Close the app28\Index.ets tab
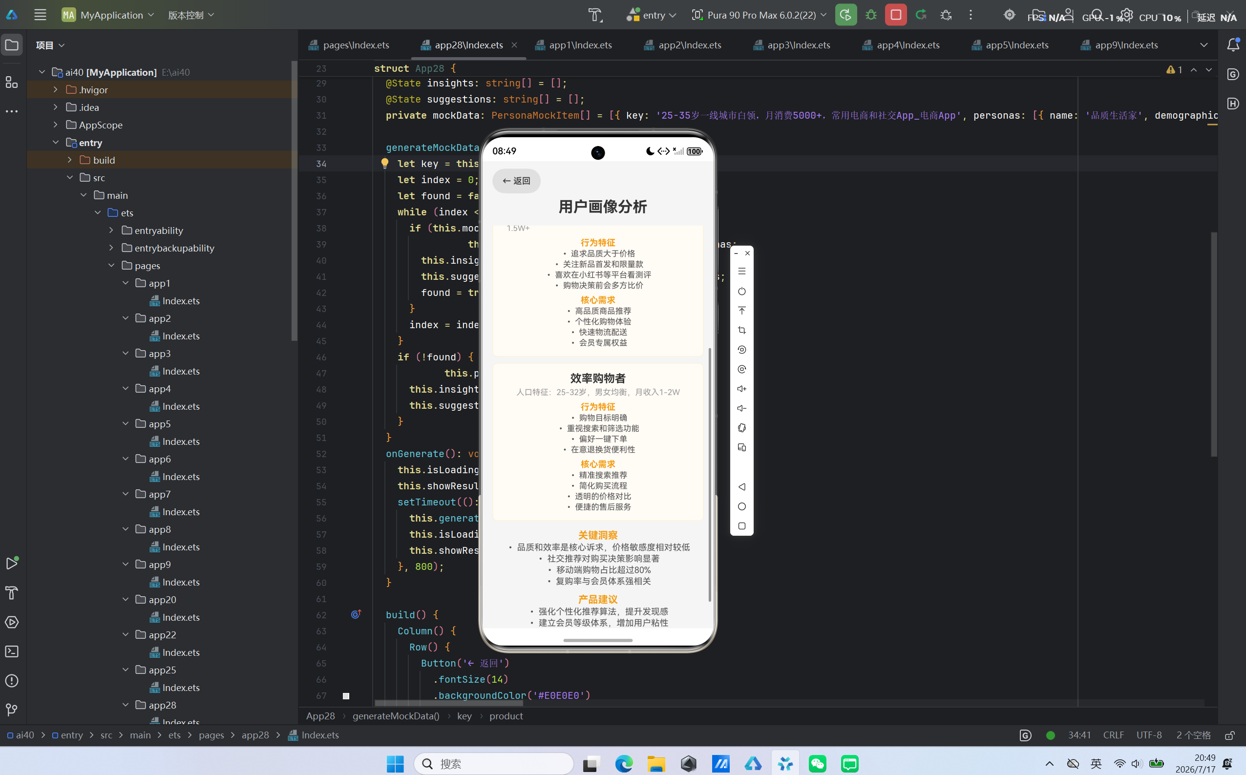The height and width of the screenshot is (775, 1246). (514, 45)
